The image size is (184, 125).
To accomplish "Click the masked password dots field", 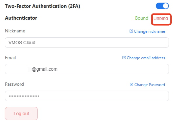I will coord(87,96).
